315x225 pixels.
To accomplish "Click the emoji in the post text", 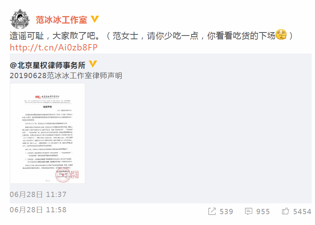I will click(281, 34).
